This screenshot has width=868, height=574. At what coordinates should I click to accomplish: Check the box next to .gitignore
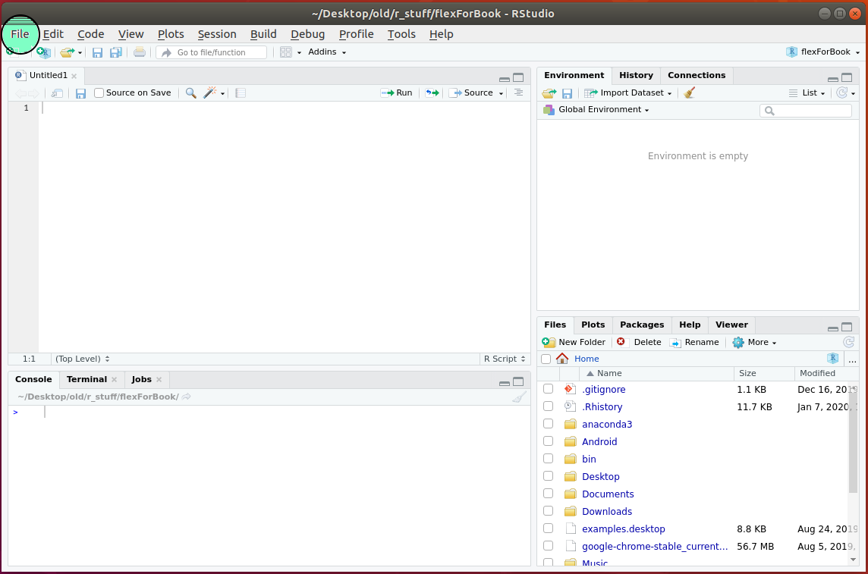point(548,389)
